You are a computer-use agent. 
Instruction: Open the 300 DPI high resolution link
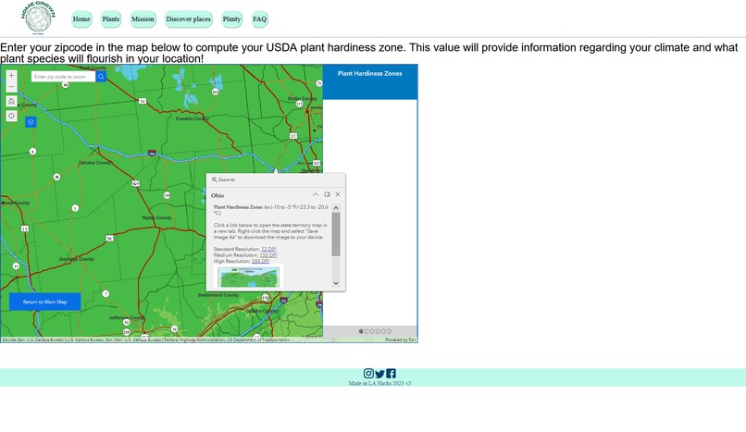coord(260,261)
